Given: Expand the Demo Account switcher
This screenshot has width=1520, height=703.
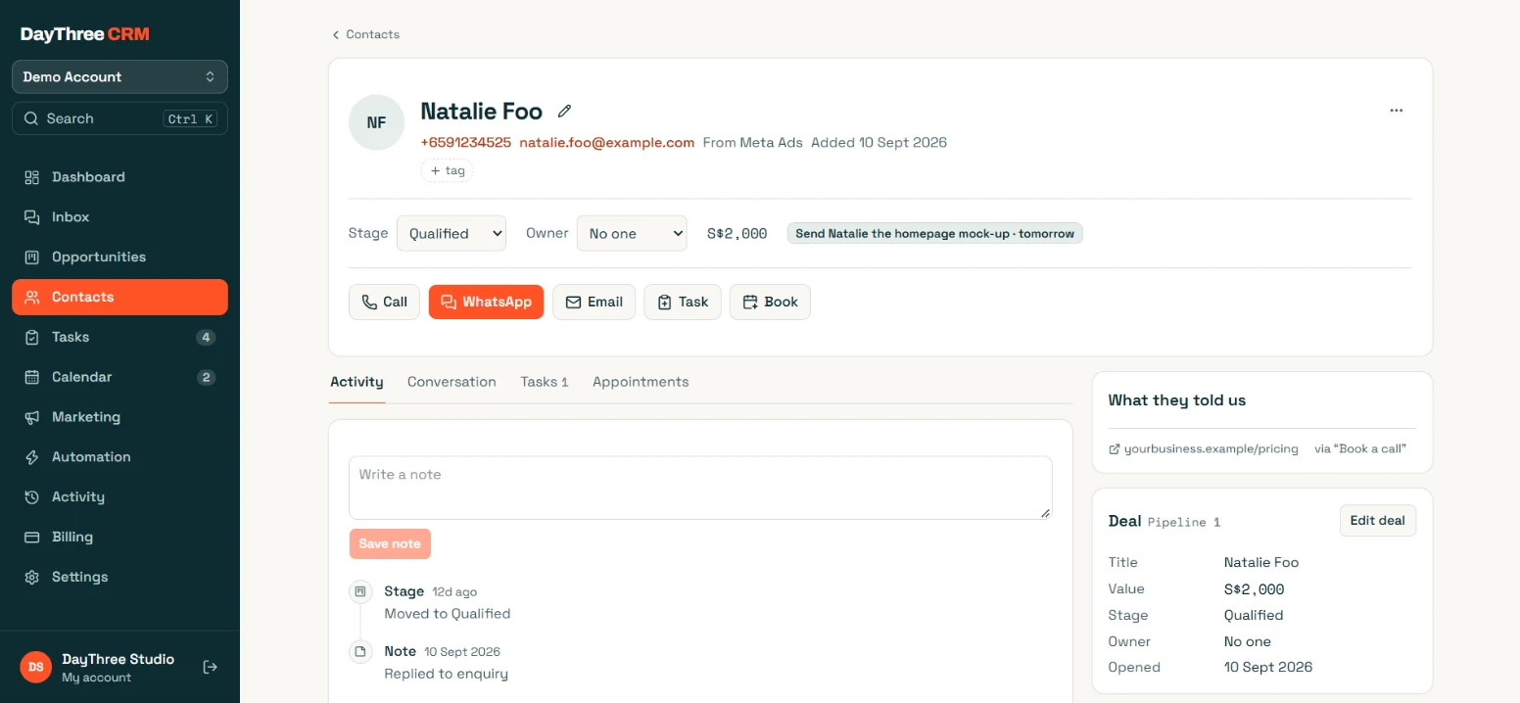Looking at the screenshot, I should pyautogui.click(x=119, y=77).
